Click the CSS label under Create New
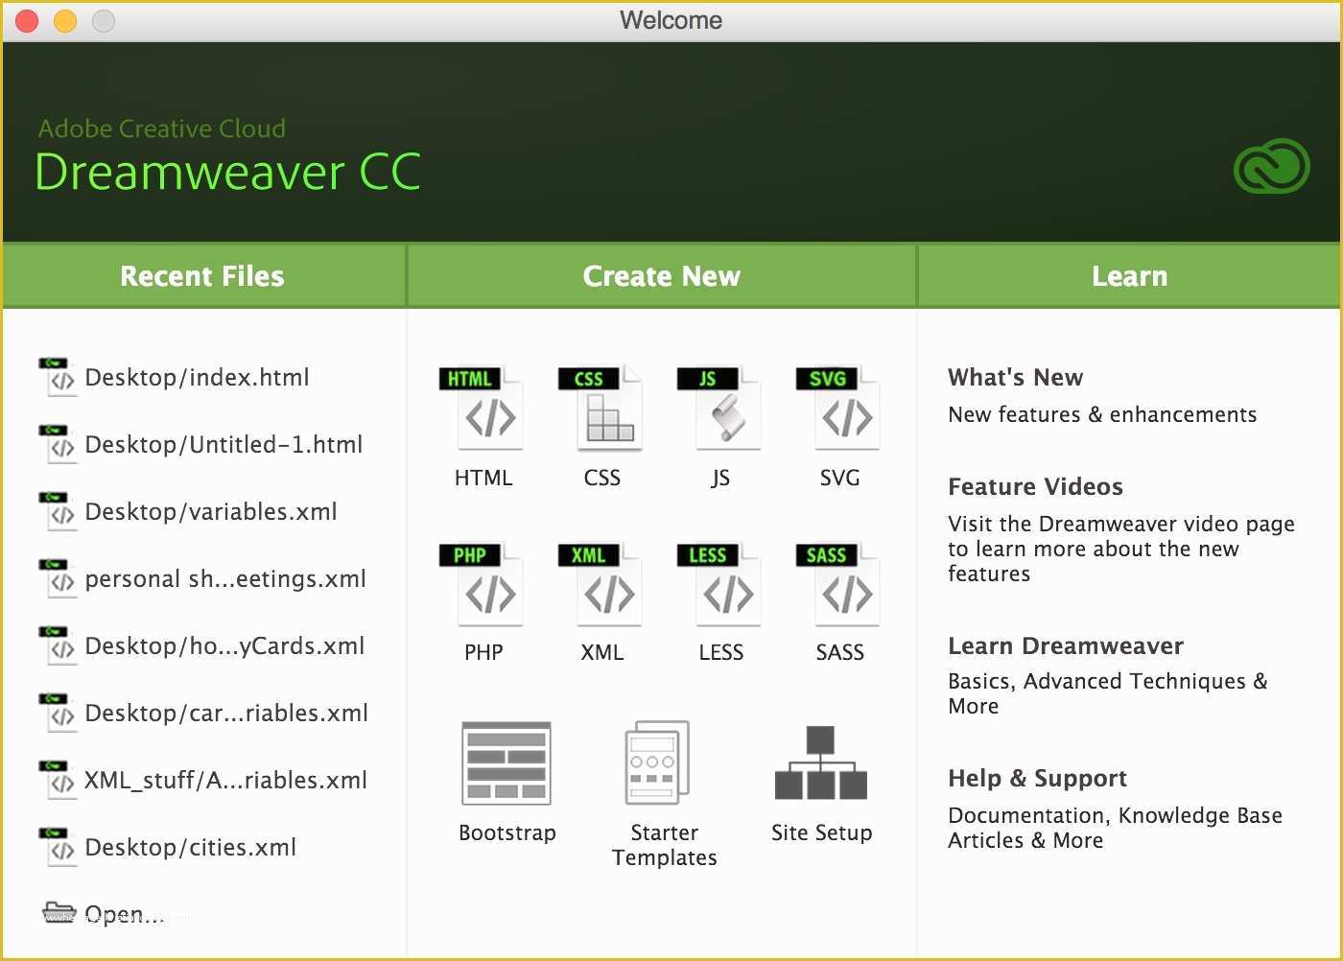1343x961 pixels. tap(602, 478)
